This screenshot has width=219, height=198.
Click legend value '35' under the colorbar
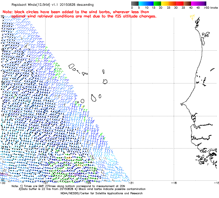183,8
